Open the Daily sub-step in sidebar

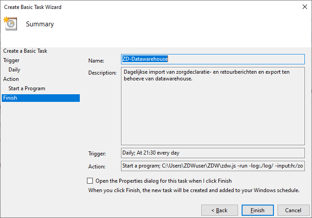tap(14, 70)
